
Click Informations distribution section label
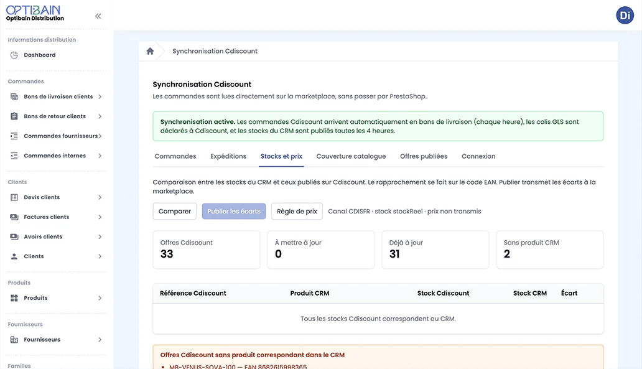click(x=42, y=40)
